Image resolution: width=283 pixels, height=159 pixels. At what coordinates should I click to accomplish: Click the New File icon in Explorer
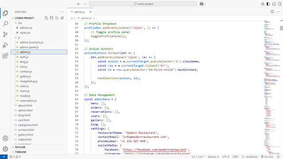point(46,18)
